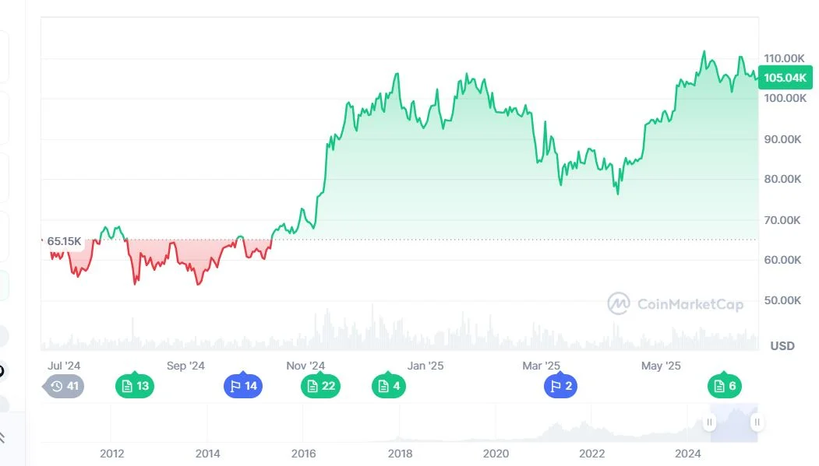
Task: Click the highlighted selection in the range navigator
Action: [733, 422]
